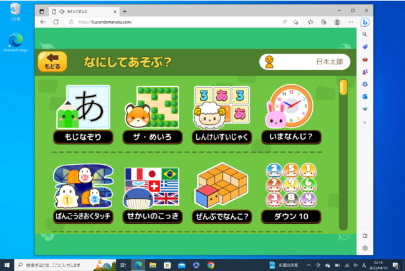Open the せかいのこっき flags game picture

click(151, 188)
